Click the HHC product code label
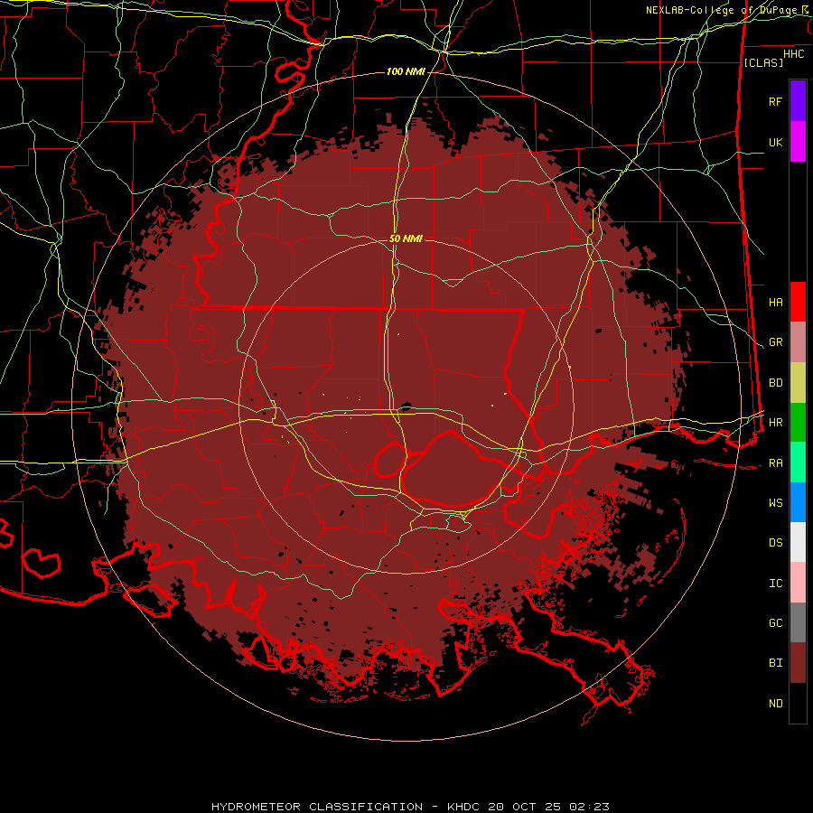This screenshot has height=813, width=813. (x=793, y=54)
